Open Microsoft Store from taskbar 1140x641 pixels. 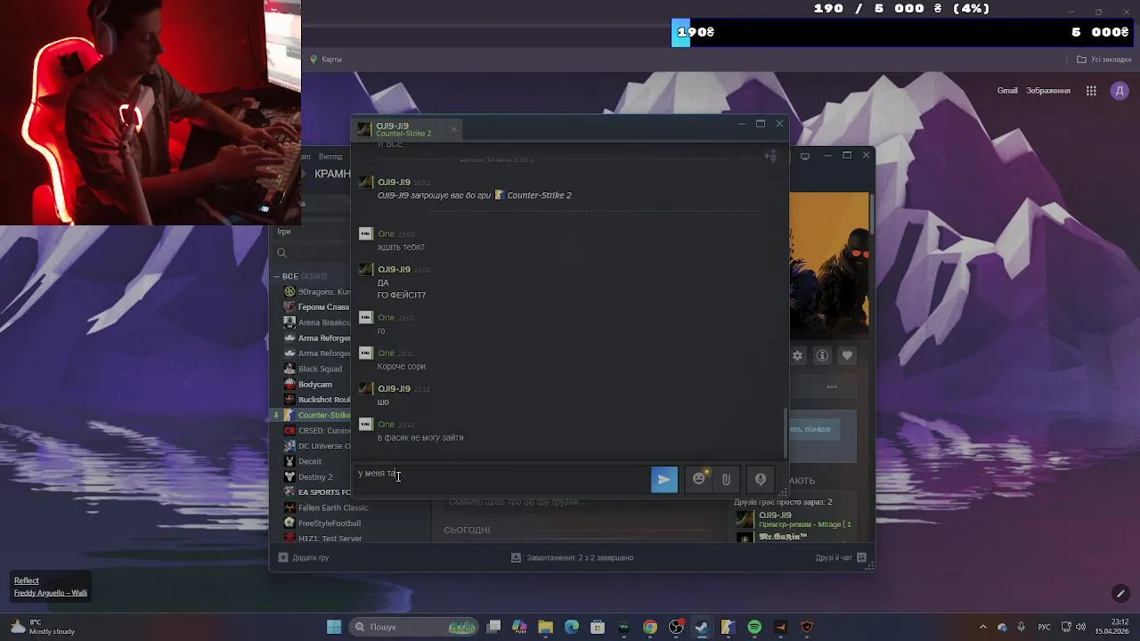point(598,627)
